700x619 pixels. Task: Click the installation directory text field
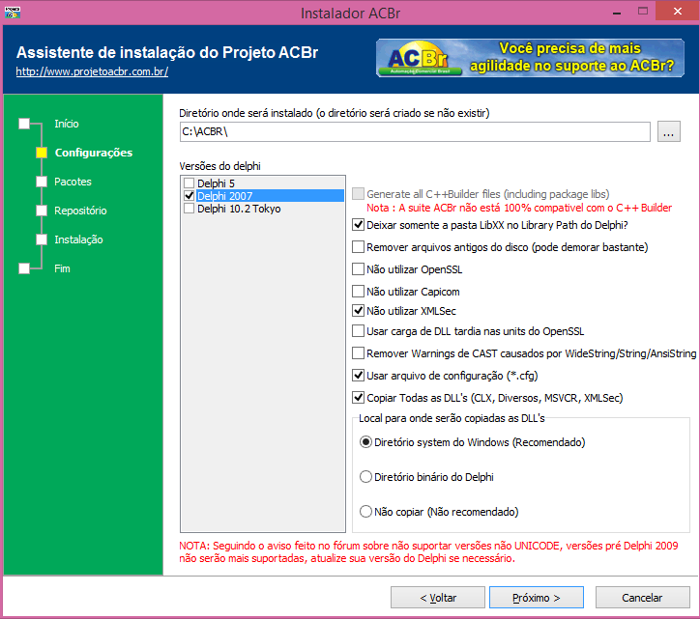click(415, 131)
